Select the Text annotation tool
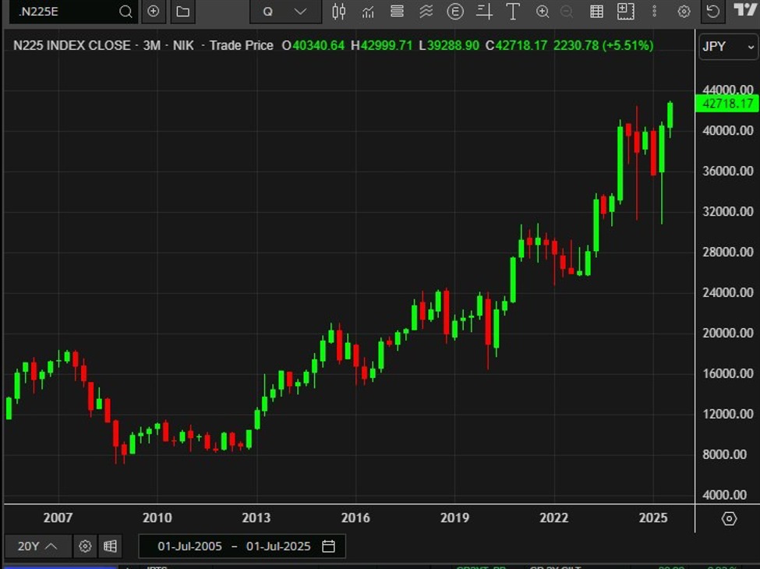Image resolution: width=760 pixels, height=569 pixels. [x=512, y=12]
